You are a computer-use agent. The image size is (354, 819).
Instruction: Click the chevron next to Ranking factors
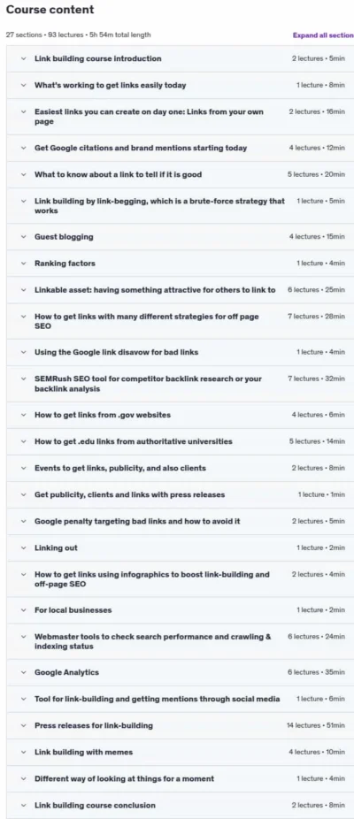23,264
